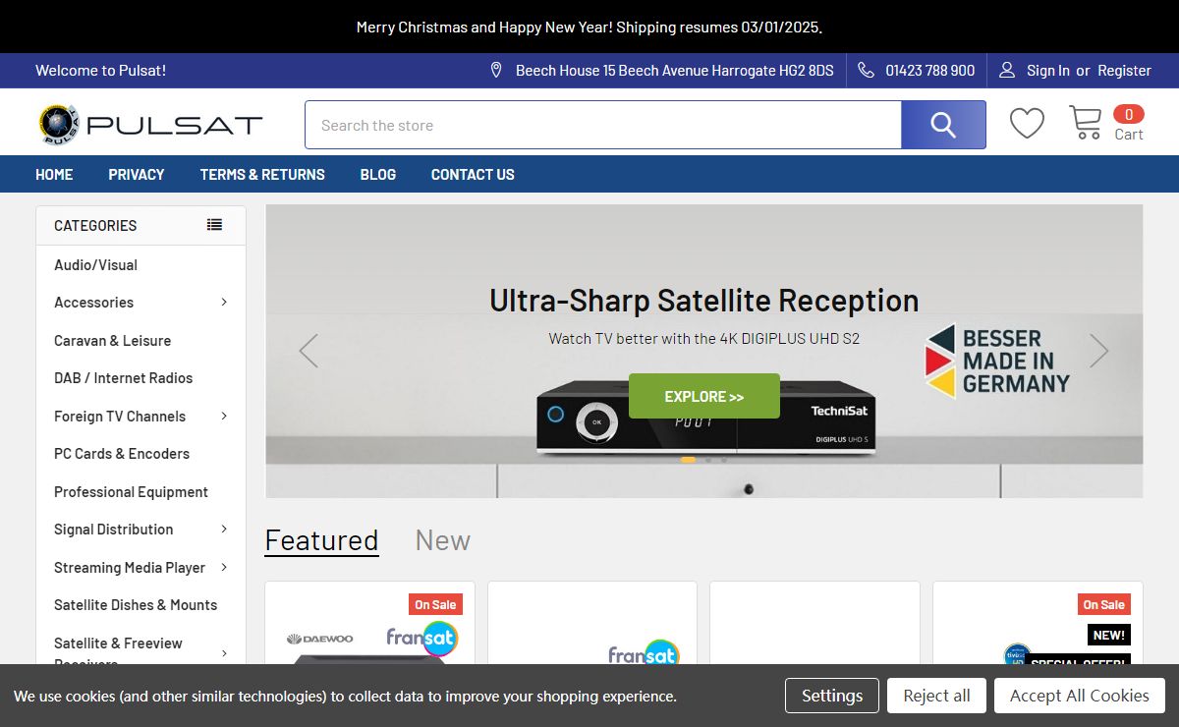Open Satellite Dishes & Mounts category
Image resolution: width=1179 pixels, height=727 pixels.
(136, 604)
